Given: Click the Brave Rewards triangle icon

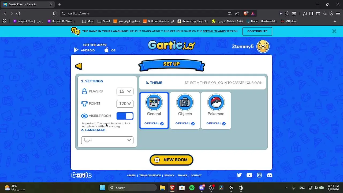Looking at the screenshot, I should pos(252,13).
